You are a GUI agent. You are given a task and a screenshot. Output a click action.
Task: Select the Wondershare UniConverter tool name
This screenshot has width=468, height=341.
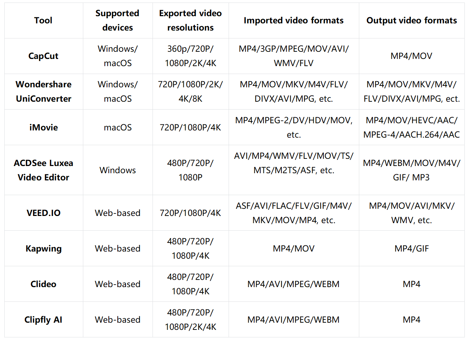tap(43, 92)
